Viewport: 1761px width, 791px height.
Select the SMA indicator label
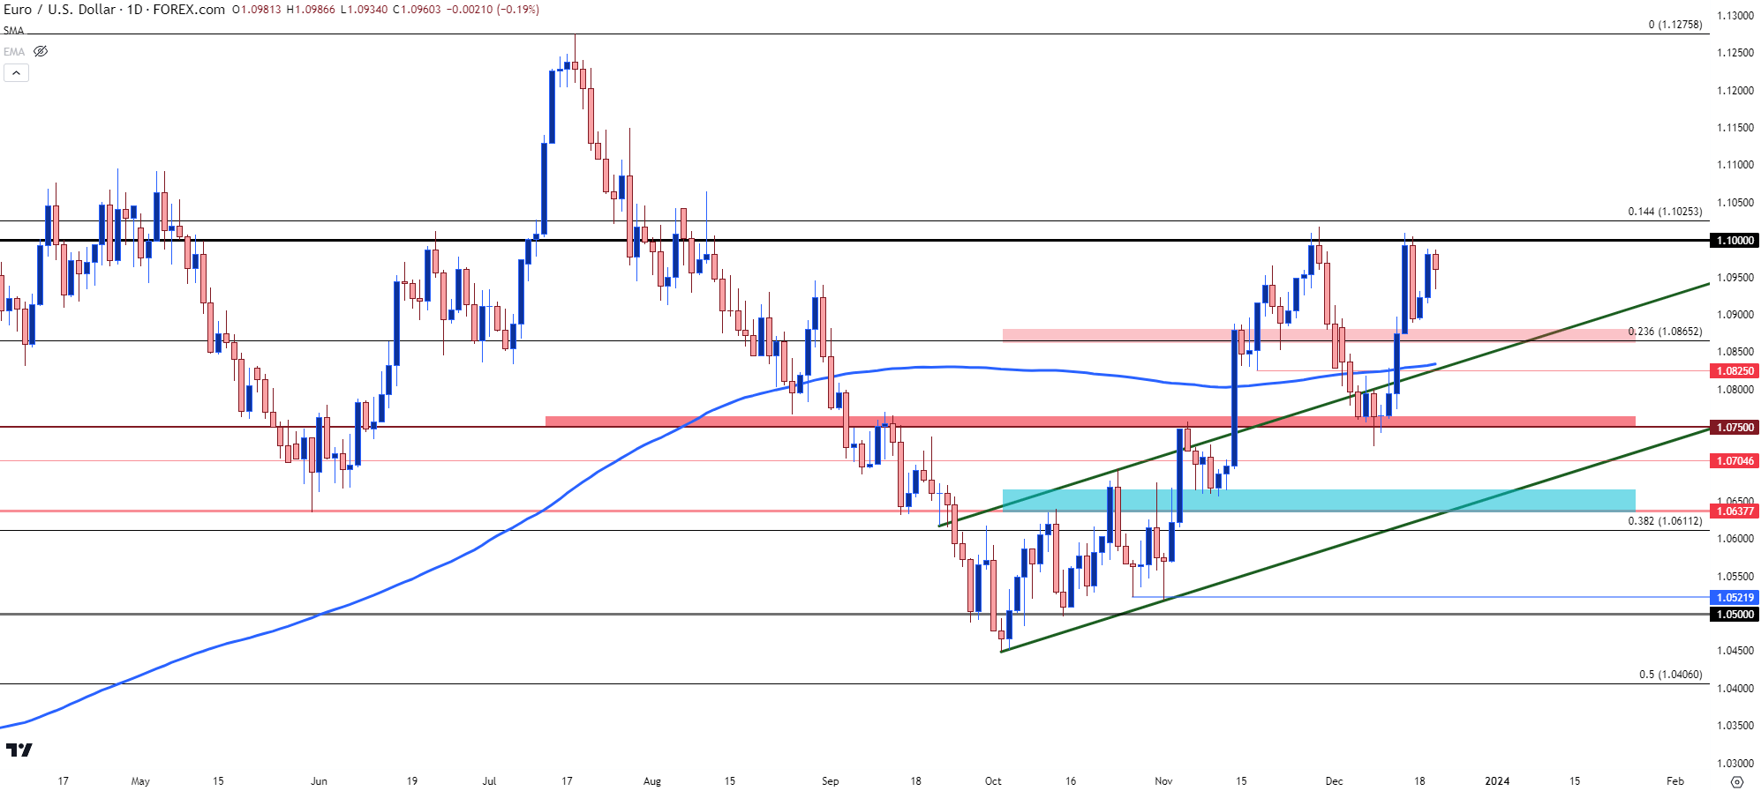[x=13, y=31]
